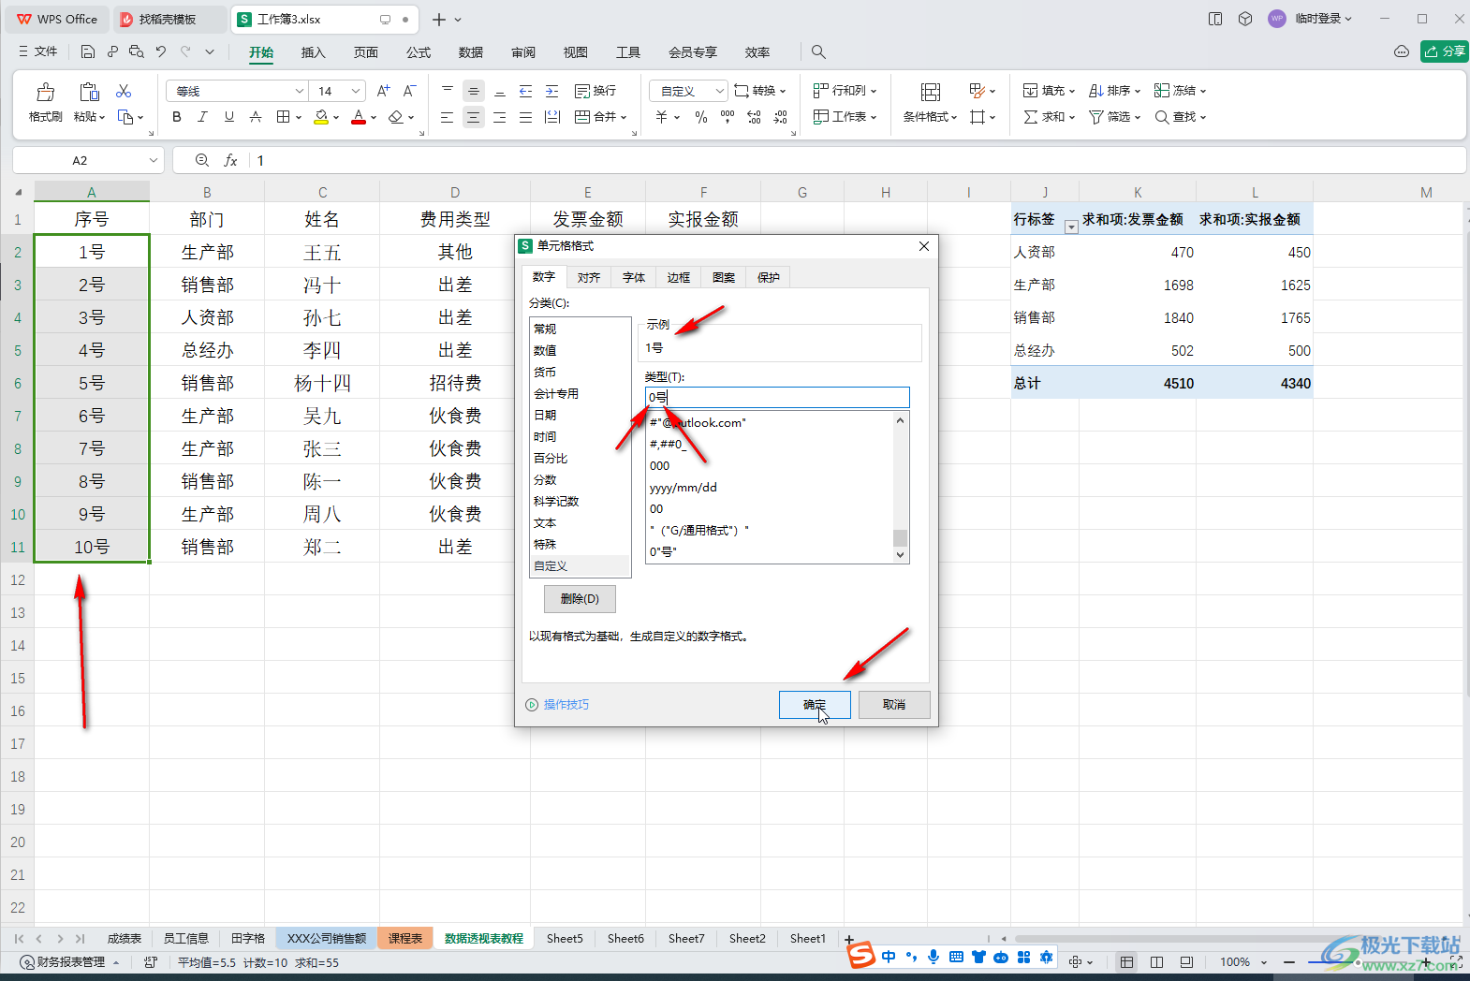Screen dimensions: 1470x981
Task: Apply thousands separator style
Action: (728, 117)
